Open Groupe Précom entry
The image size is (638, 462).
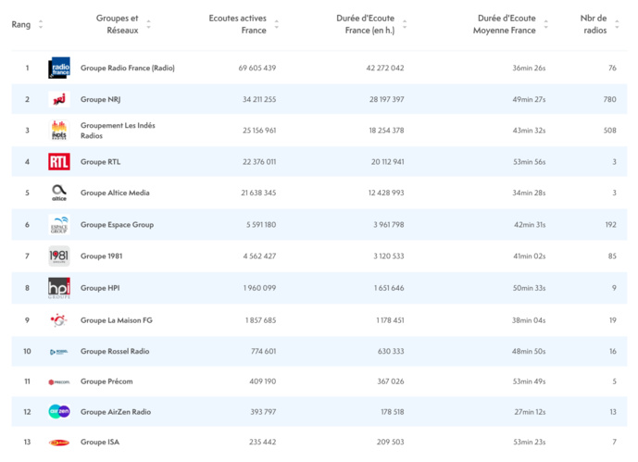coord(102,381)
